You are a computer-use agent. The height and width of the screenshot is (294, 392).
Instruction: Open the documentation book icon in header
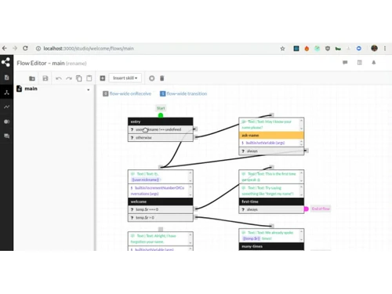tap(360, 63)
